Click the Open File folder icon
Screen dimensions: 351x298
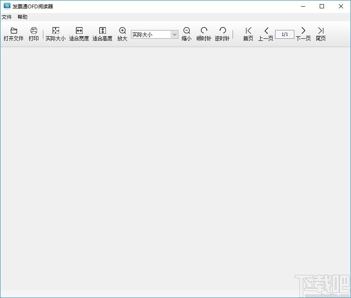pos(14,30)
